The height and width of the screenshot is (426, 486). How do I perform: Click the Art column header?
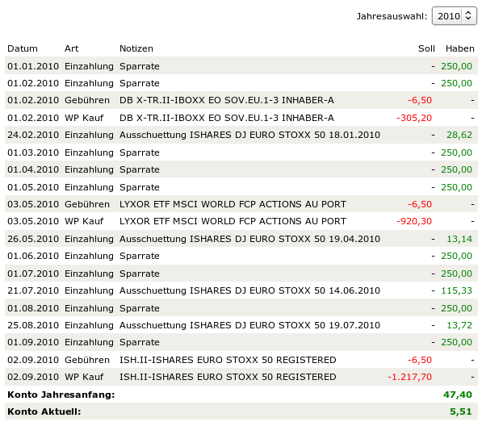coord(72,48)
